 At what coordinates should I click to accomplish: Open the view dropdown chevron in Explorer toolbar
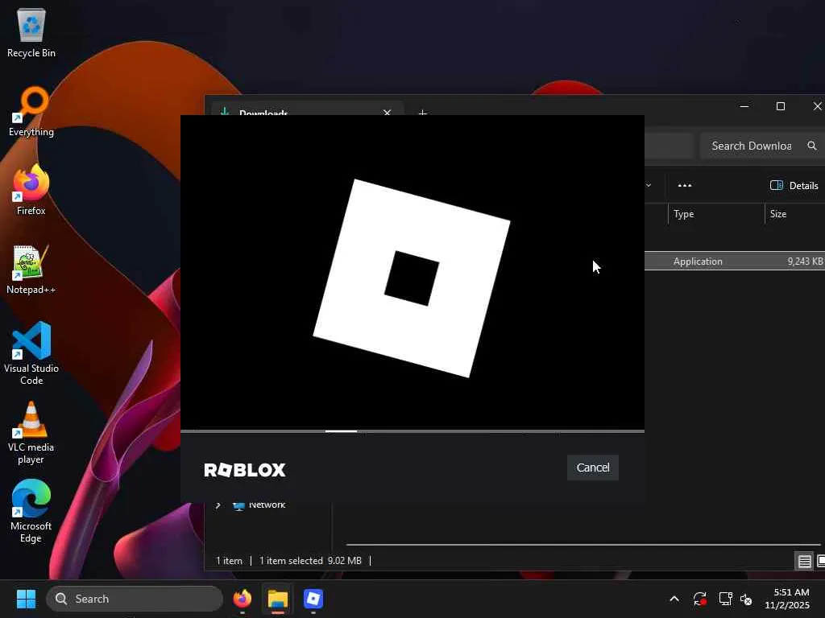coord(649,185)
